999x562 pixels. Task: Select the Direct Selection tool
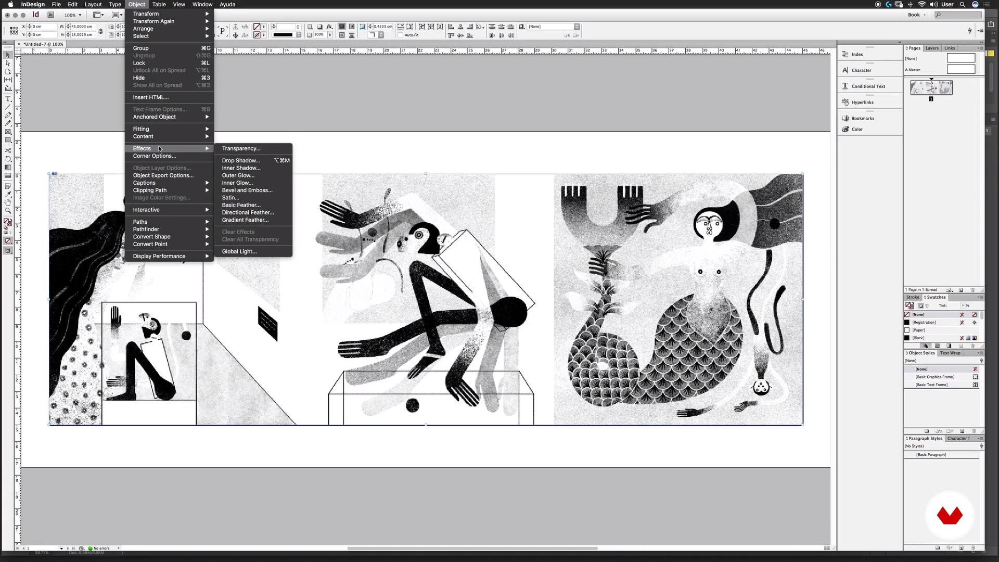(x=8, y=63)
